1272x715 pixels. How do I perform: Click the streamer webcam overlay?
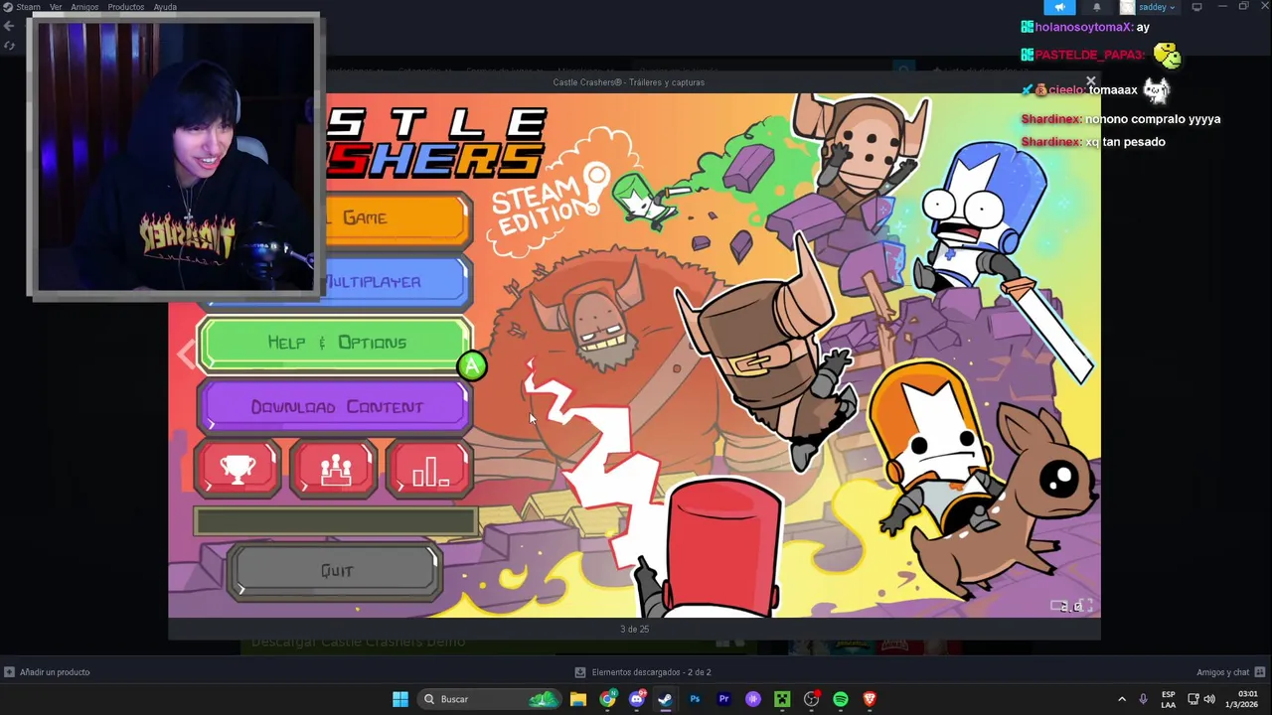[175, 157]
